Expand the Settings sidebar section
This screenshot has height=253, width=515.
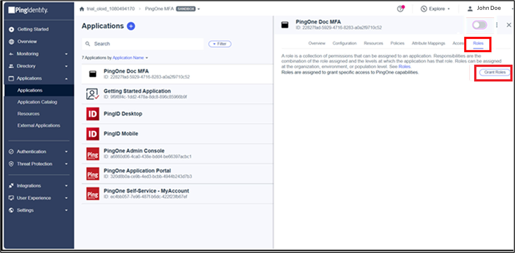(66, 210)
